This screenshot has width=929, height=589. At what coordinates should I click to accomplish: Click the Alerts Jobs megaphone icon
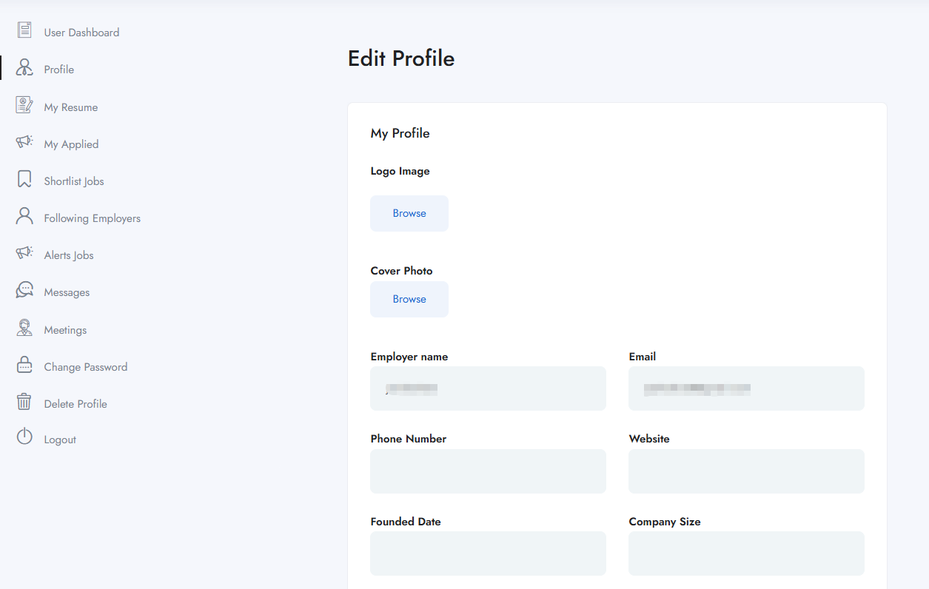24,253
